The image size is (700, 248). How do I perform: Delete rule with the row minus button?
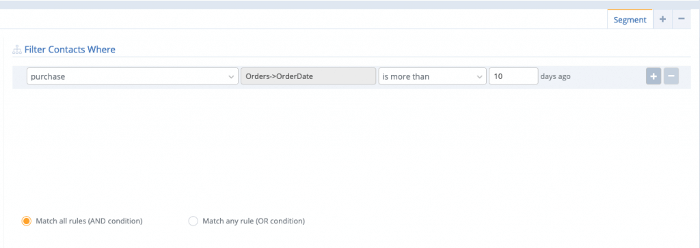point(671,76)
